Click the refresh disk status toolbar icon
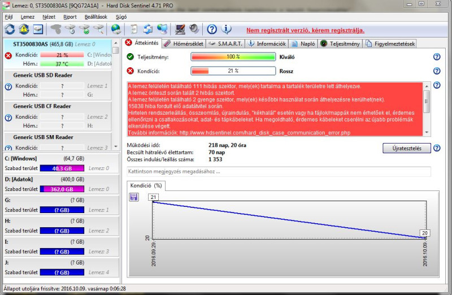Screen dimensions: 452x295 (x=10, y=29)
